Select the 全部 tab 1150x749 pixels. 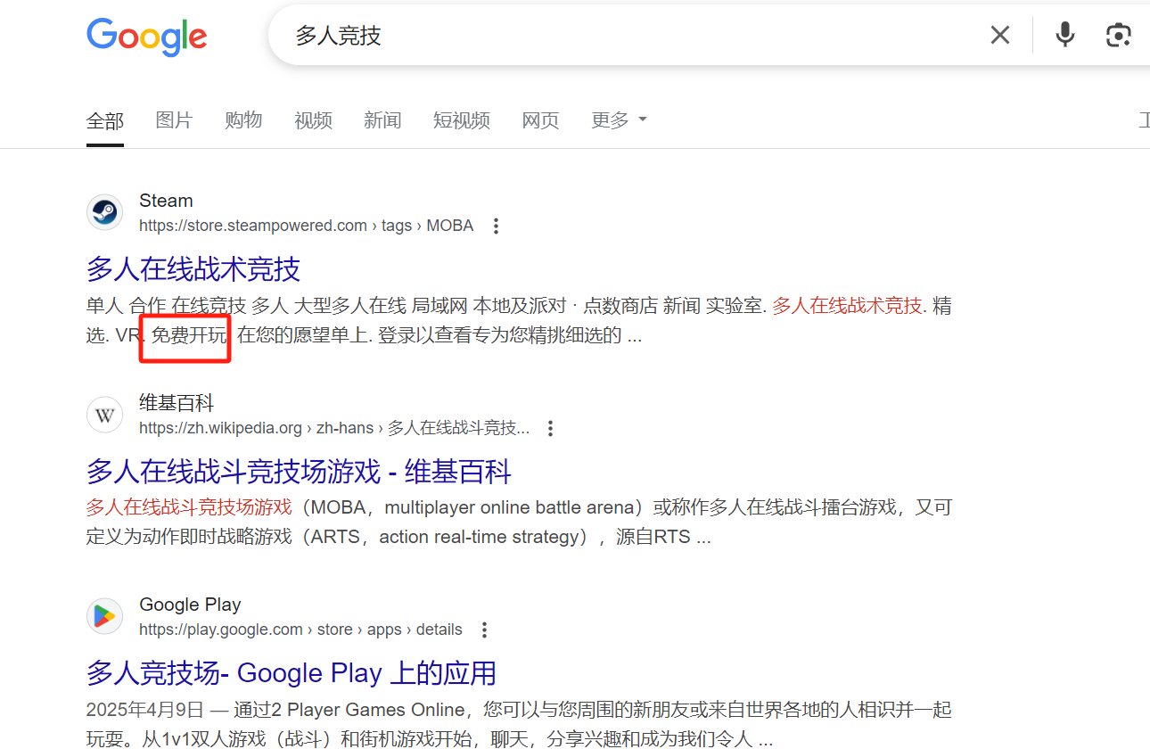[x=105, y=120]
